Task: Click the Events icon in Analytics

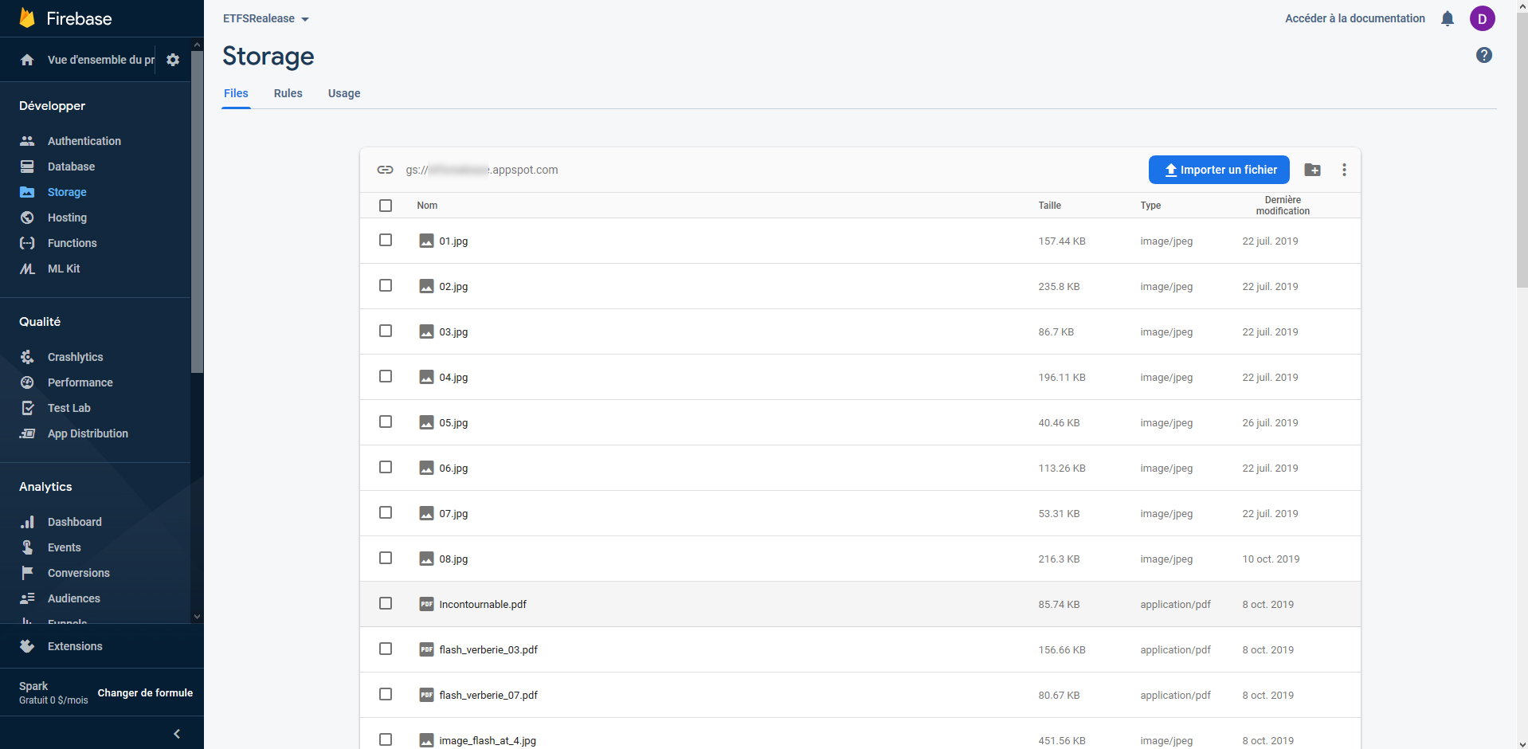Action: click(x=27, y=547)
